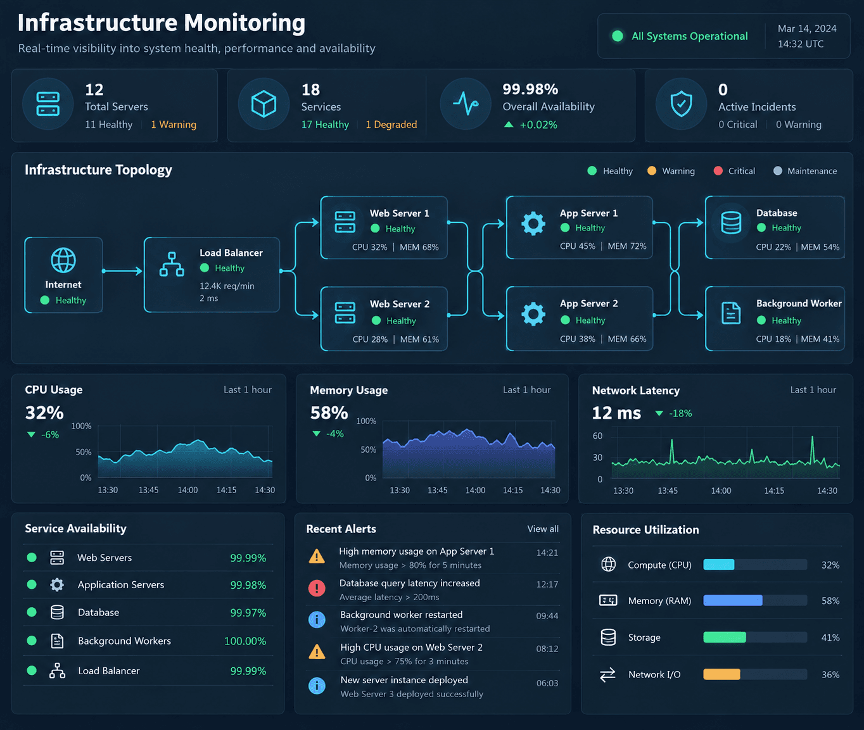
Task: Click the Network I/O arrows icon
Action: point(607,675)
